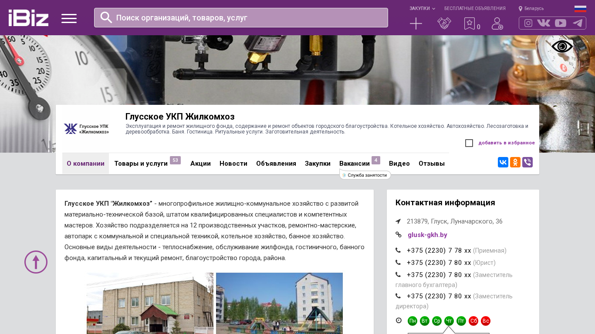Image resolution: width=595 pixels, height=334 pixels.
Task: Click the address location arrow icon
Action: pyautogui.click(x=398, y=221)
